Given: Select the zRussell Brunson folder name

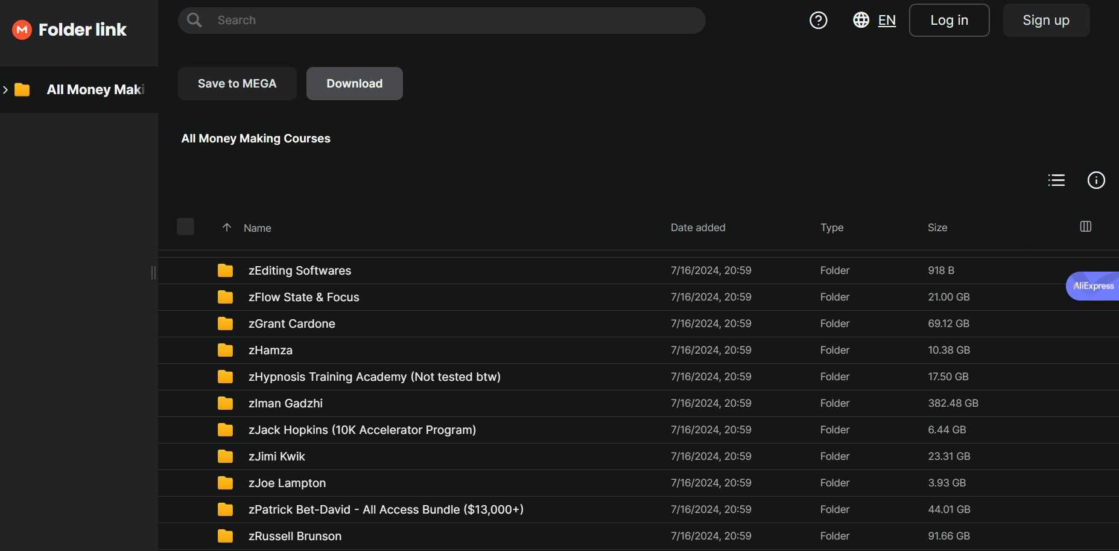Looking at the screenshot, I should [295, 536].
